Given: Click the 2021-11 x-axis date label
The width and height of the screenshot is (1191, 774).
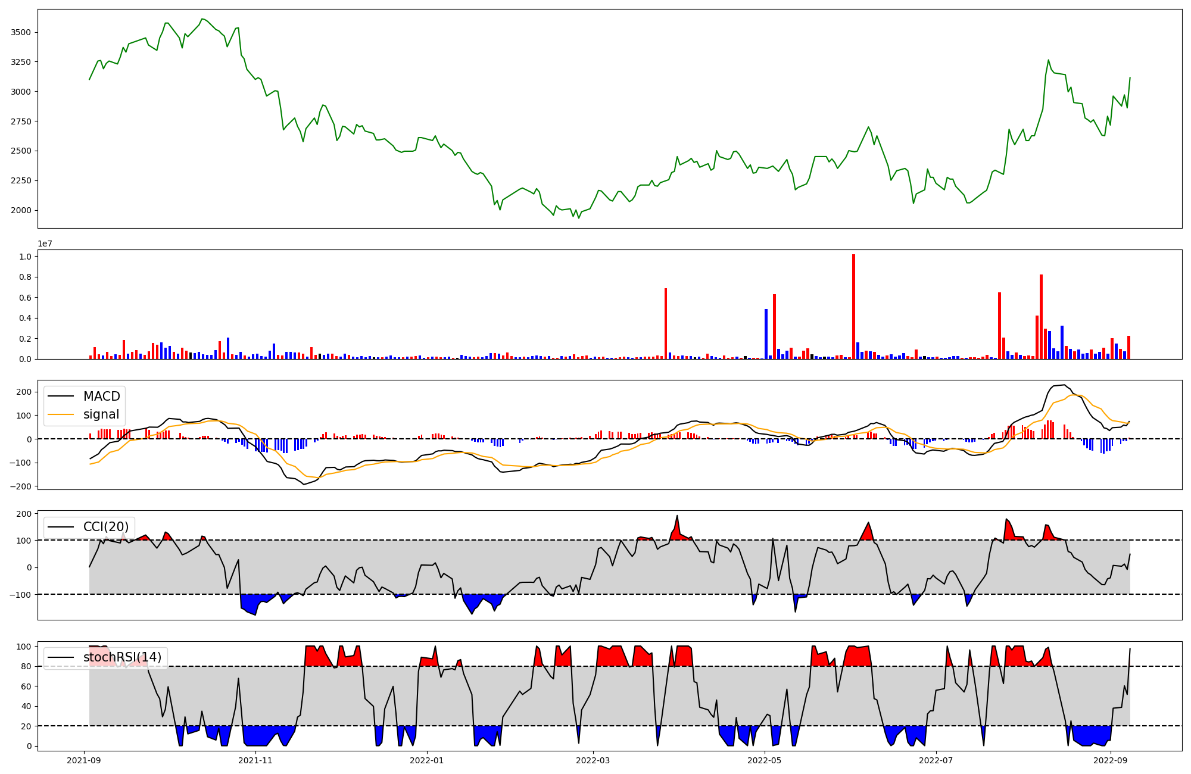Looking at the screenshot, I should click(255, 760).
